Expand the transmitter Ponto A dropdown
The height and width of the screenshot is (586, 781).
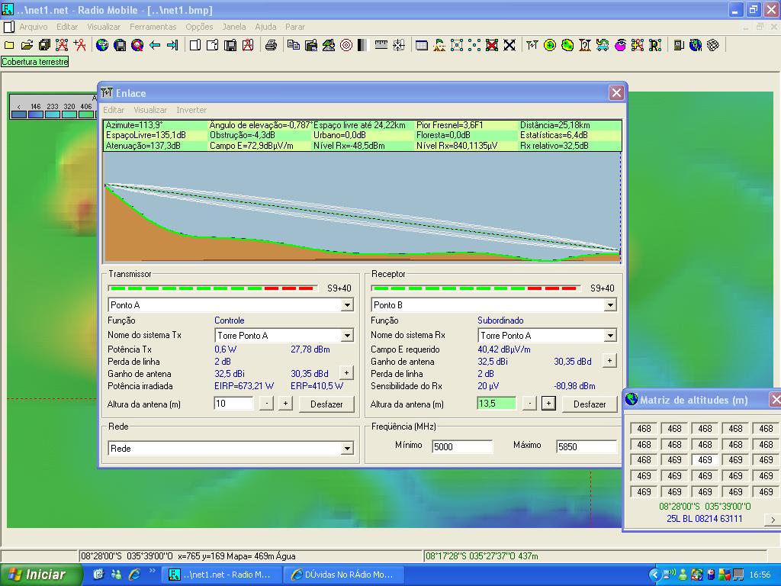(347, 305)
